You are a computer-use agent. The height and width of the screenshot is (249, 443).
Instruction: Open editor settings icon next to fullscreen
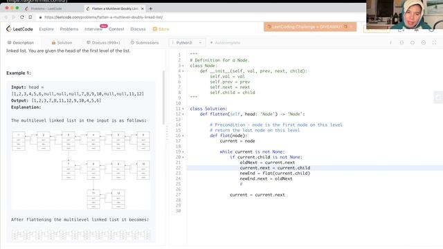pyautogui.click(x=423, y=43)
